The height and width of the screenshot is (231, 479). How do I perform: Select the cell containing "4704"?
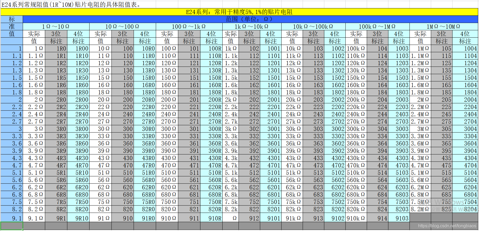click(465, 165)
